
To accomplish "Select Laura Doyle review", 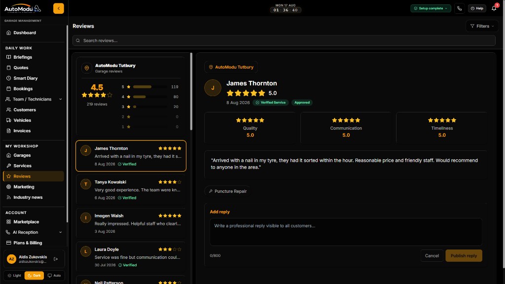I will (x=131, y=257).
